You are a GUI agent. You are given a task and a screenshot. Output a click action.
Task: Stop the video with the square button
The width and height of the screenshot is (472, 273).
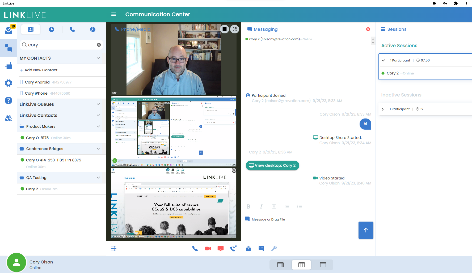[x=225, y=29]
